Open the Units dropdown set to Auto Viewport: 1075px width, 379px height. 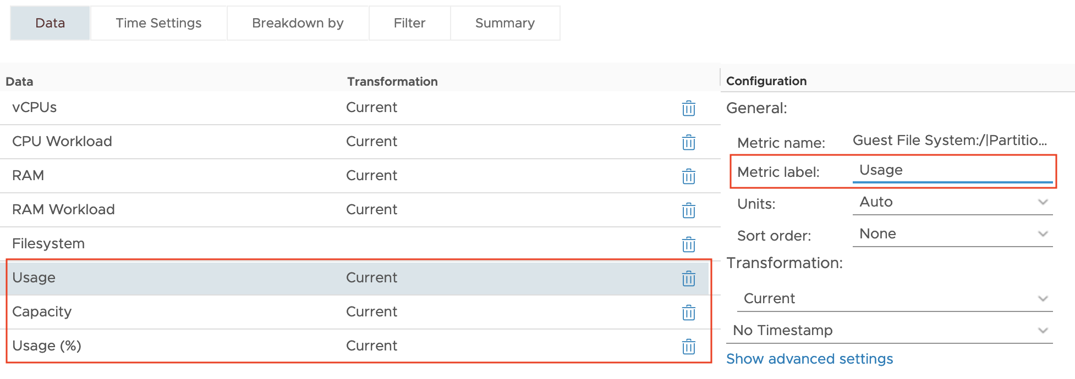(952, 202)
